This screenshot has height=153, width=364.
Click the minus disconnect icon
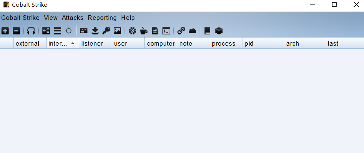click(x=16, y=31)
